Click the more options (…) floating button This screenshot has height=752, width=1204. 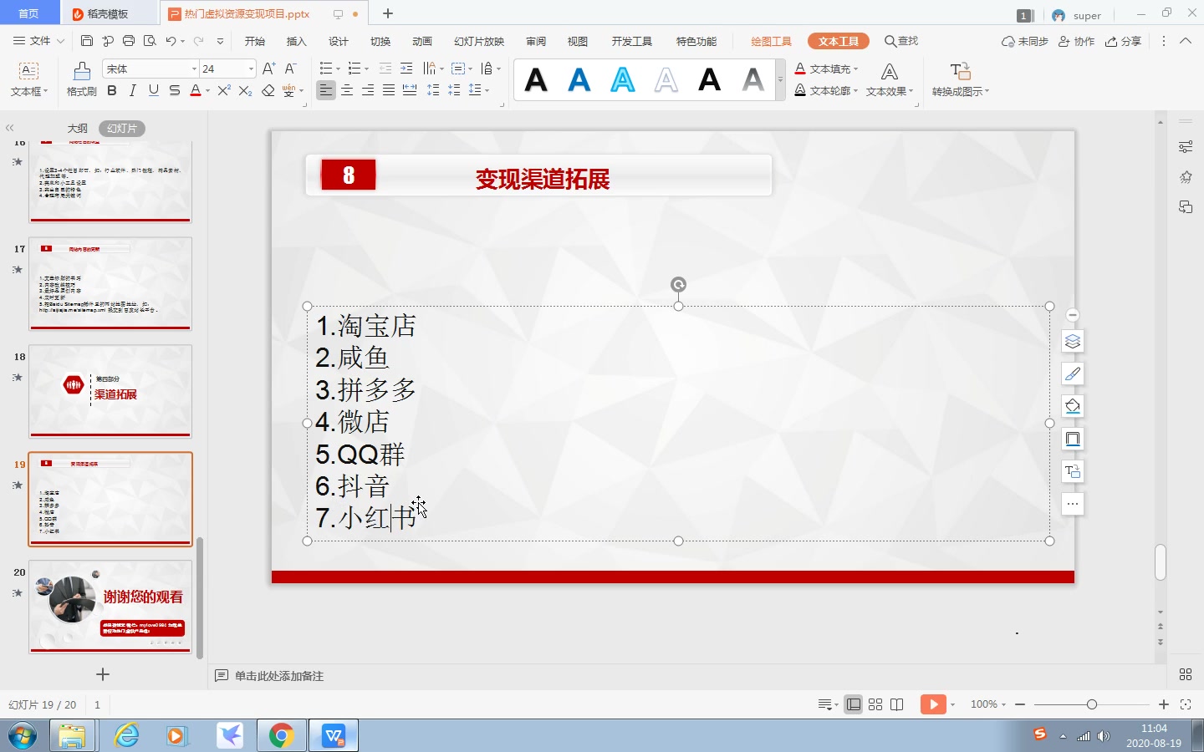pyautogui.click(x=1073, y=504)
